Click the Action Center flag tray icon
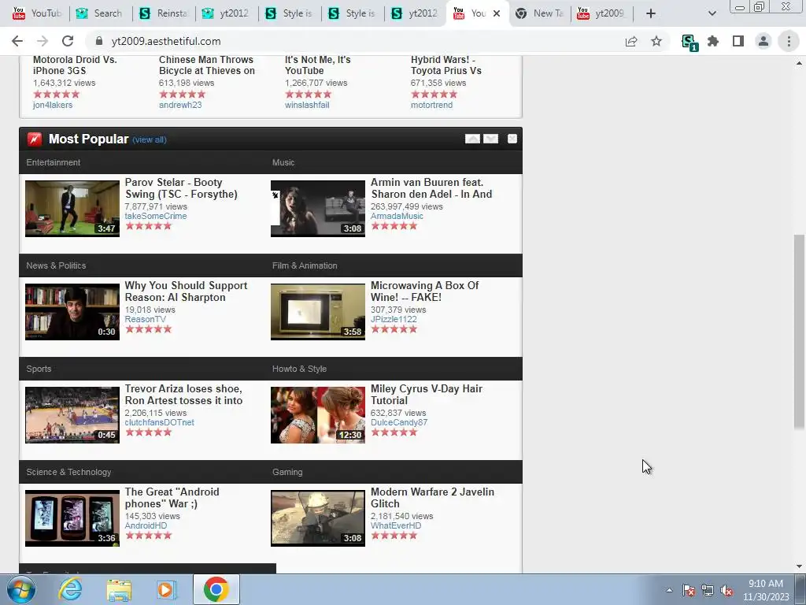806x605 pixels. click(689, 590)
